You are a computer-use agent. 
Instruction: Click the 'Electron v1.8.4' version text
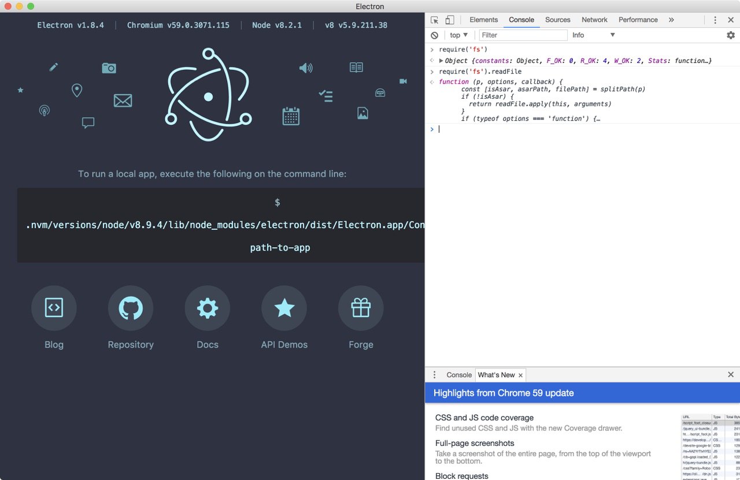coord(71,25)
